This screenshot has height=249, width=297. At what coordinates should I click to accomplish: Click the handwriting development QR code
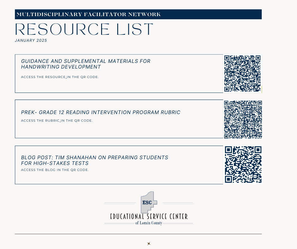point(242,74)
